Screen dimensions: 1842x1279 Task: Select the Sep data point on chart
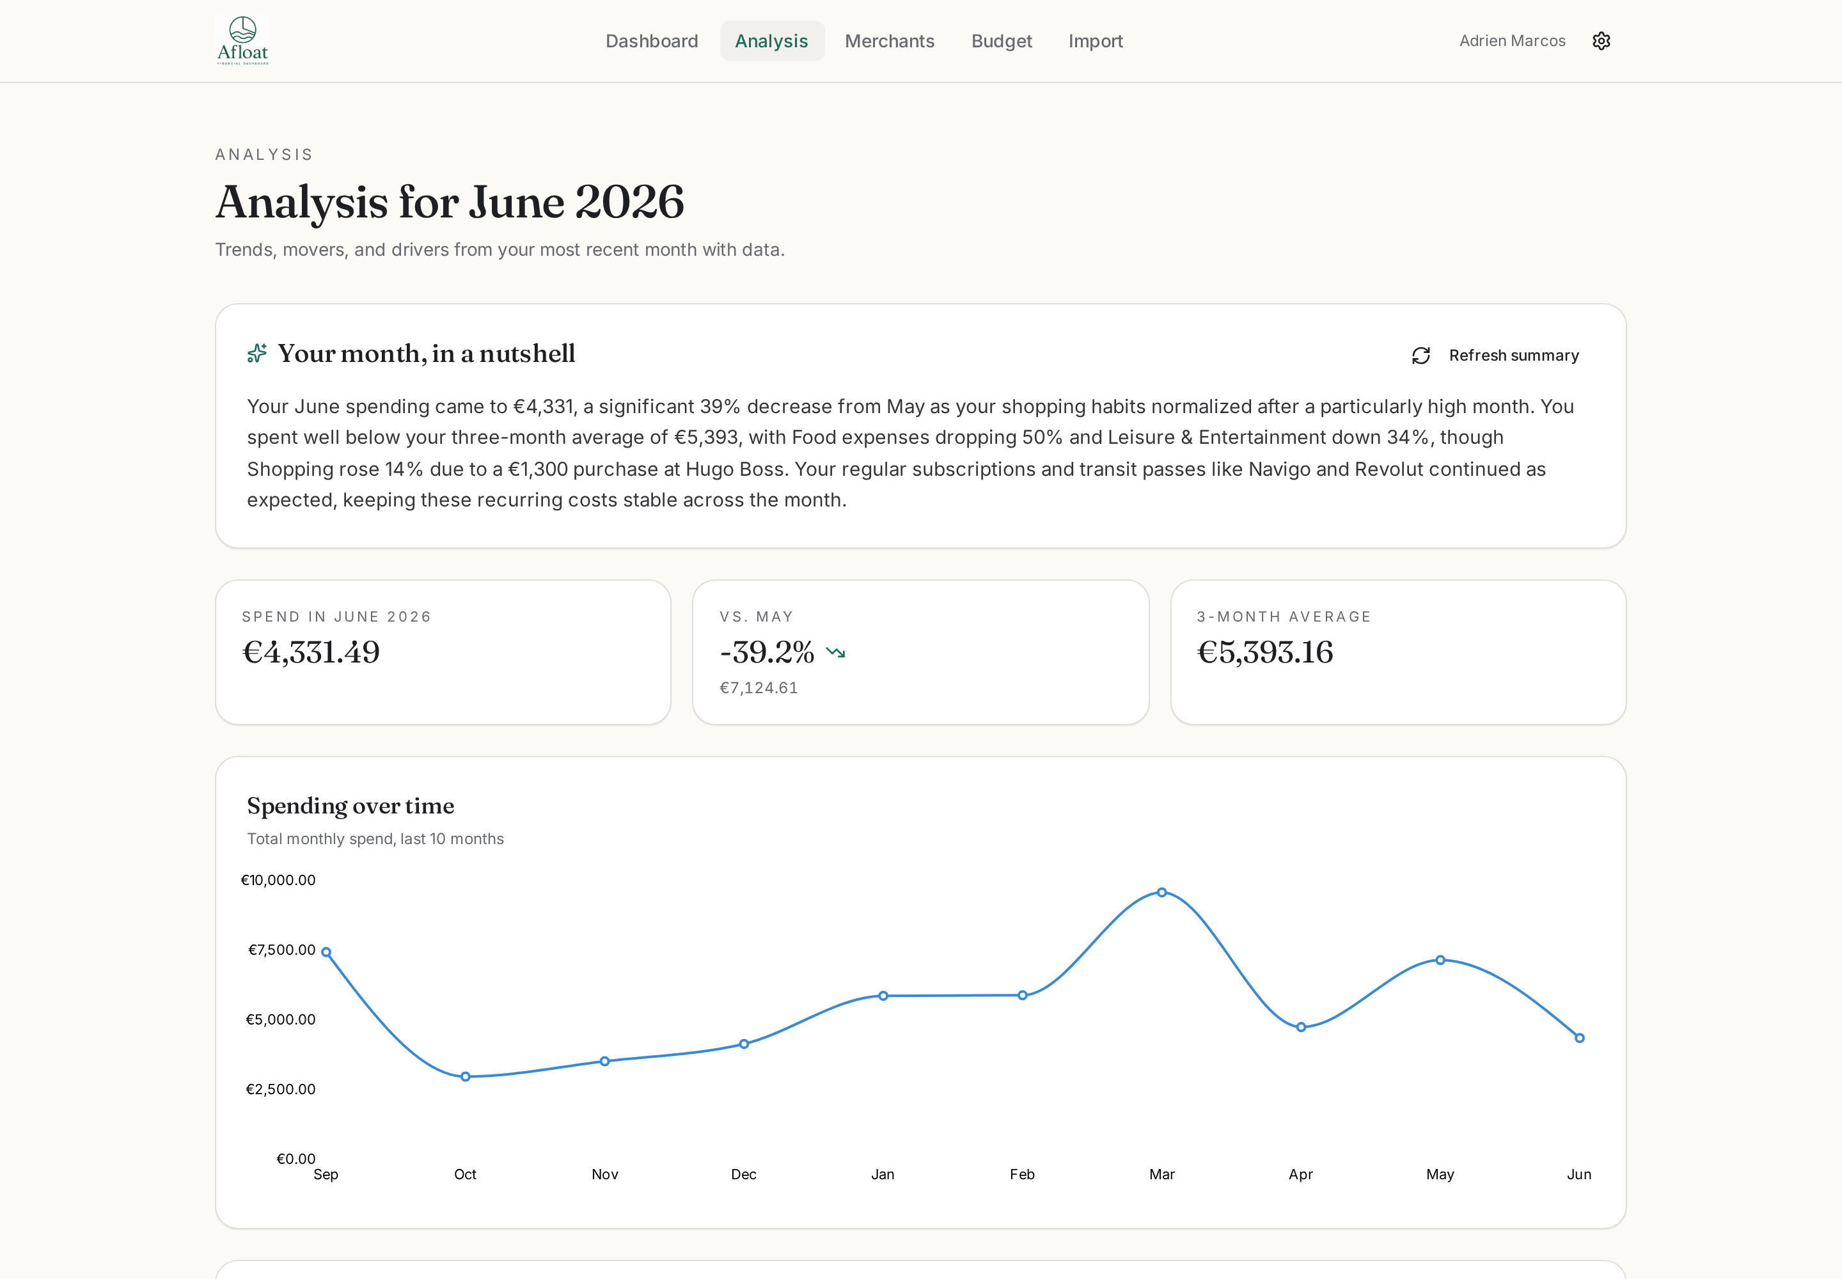click(x=326, y=952)
